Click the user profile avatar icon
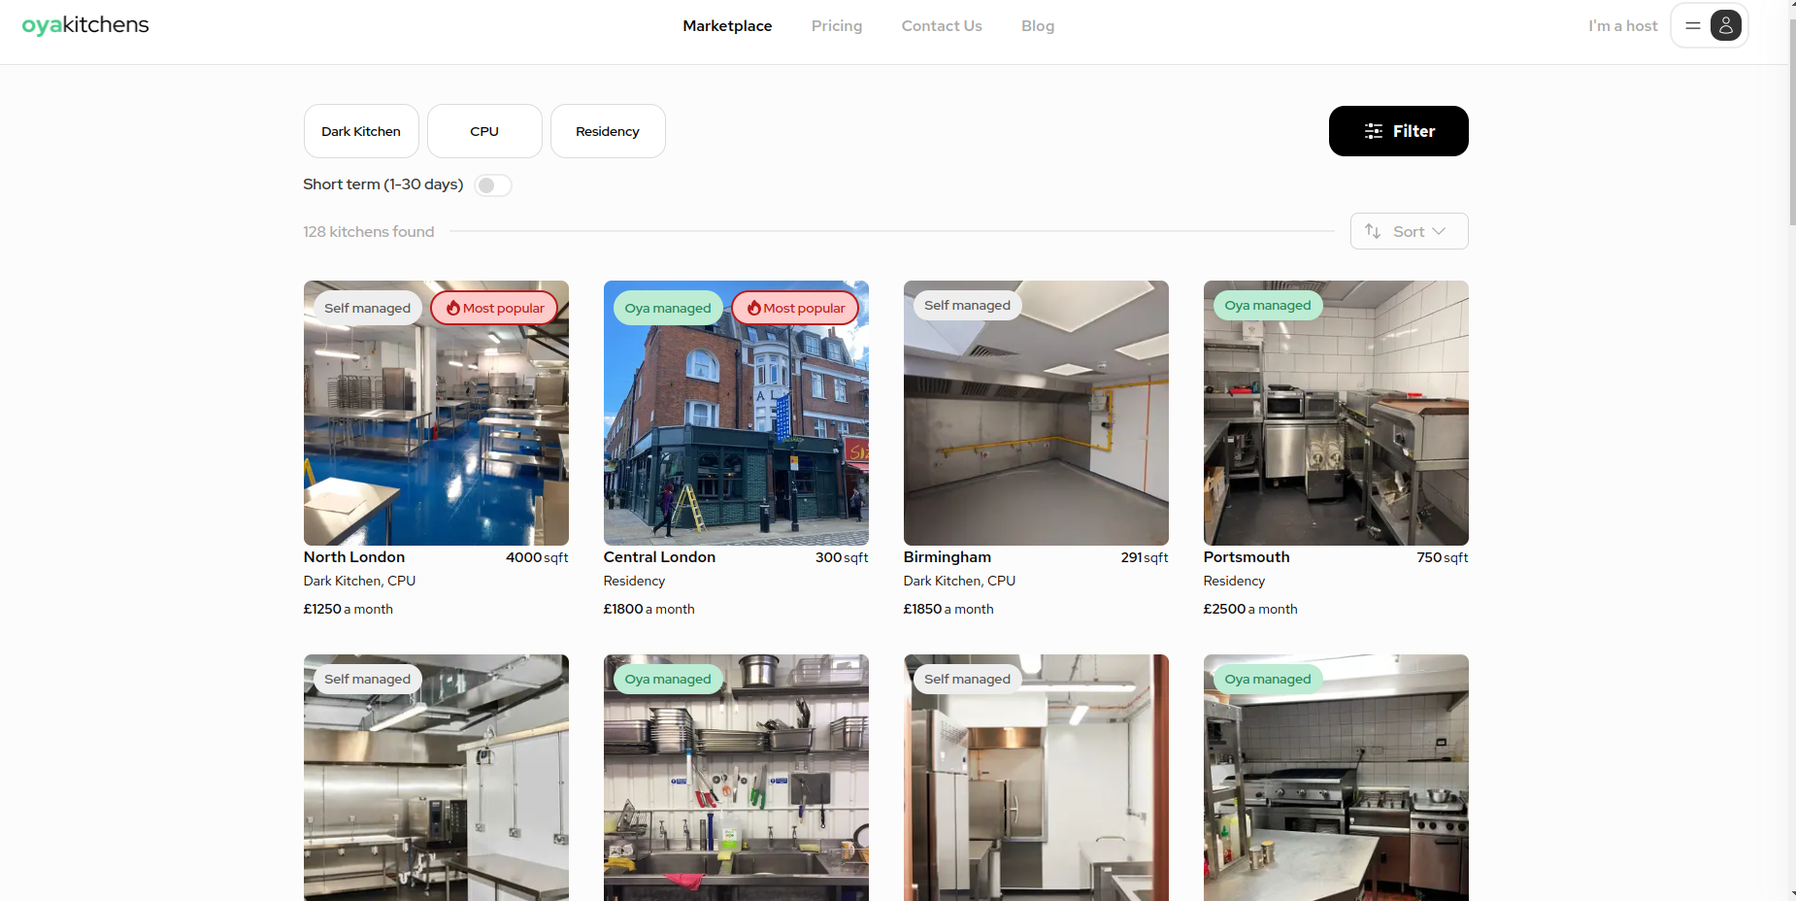The width and height of the screenshot is (1796, 901). tap(1725, 26)
